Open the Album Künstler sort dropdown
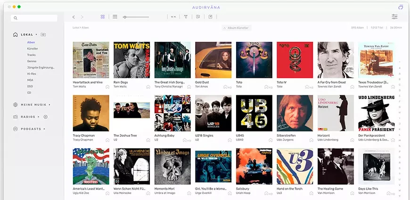Image resolution: width=410 pixels, height=200 pixels. click(x=237, y=28)
